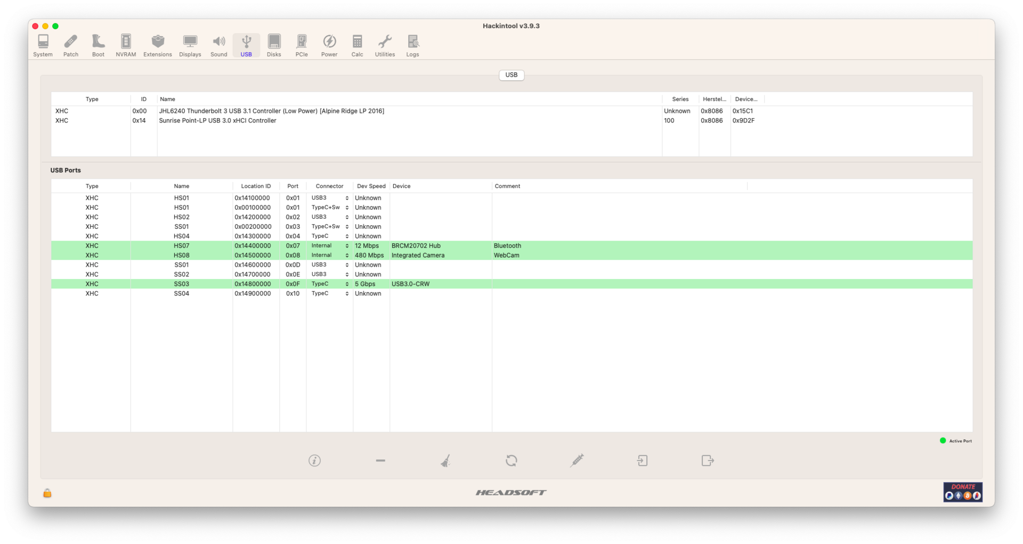
Task: Select Sunrise Point-LP USB 3.0 controller row
Action: tap(511, 121)
